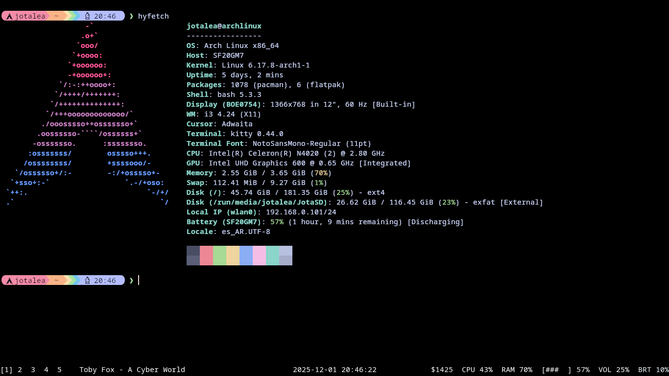Pick the light pink swatch in the color palette

tap(259, 256)
